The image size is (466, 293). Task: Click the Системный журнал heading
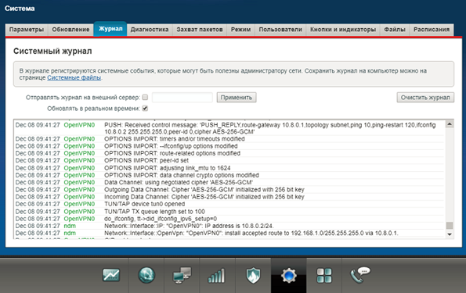tap(52, 52)
